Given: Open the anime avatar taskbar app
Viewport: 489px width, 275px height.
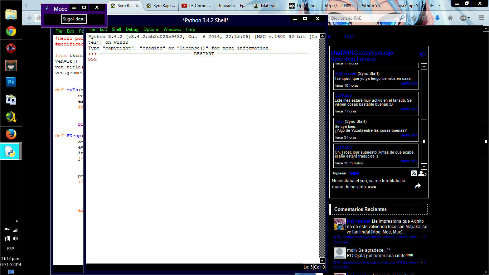Looking at the screenshot, I should coord(11,66).
